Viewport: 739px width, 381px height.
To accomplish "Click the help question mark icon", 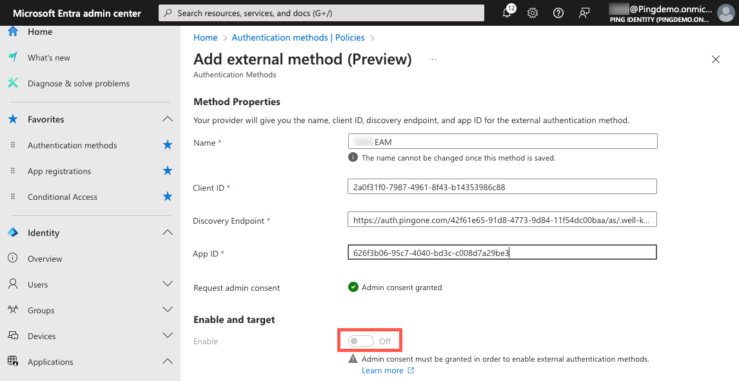I will [x=558, y=13].
